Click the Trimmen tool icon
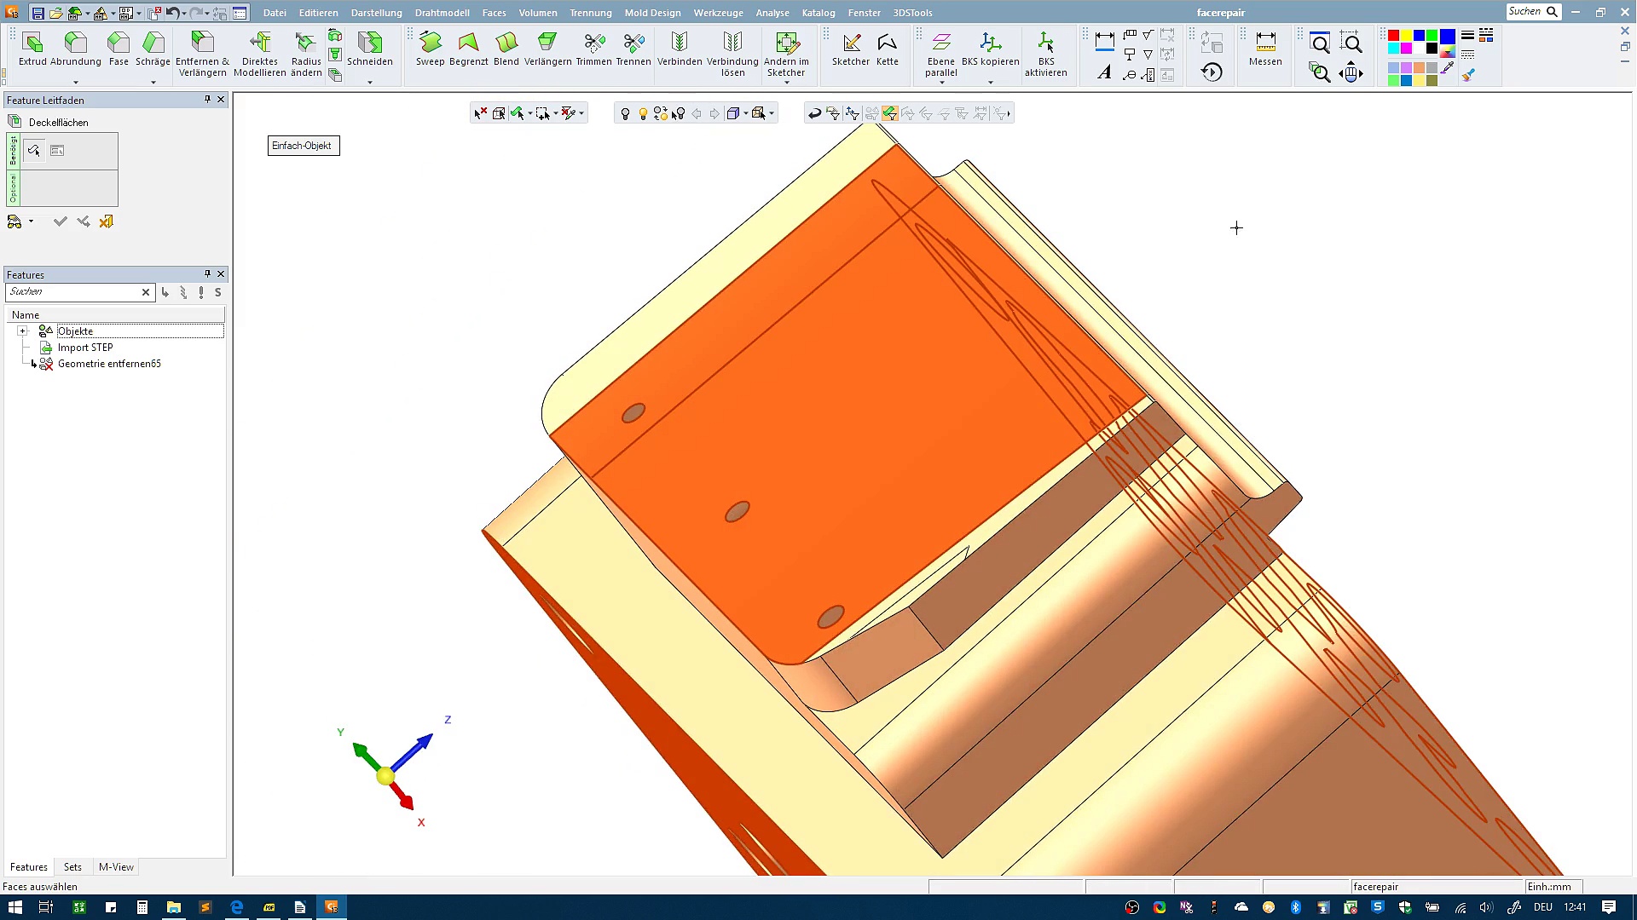 coord(593,43)
